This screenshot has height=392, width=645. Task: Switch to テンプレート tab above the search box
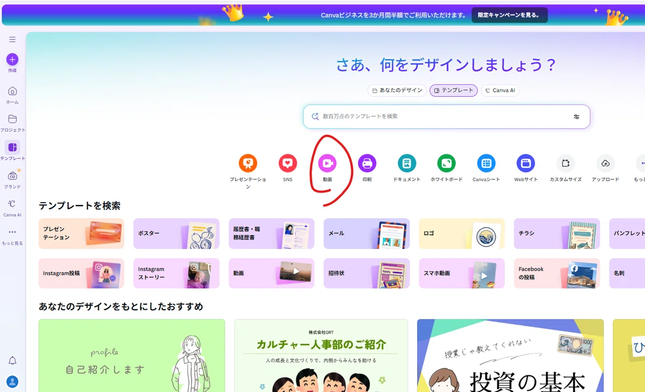[x=454, y=90]
